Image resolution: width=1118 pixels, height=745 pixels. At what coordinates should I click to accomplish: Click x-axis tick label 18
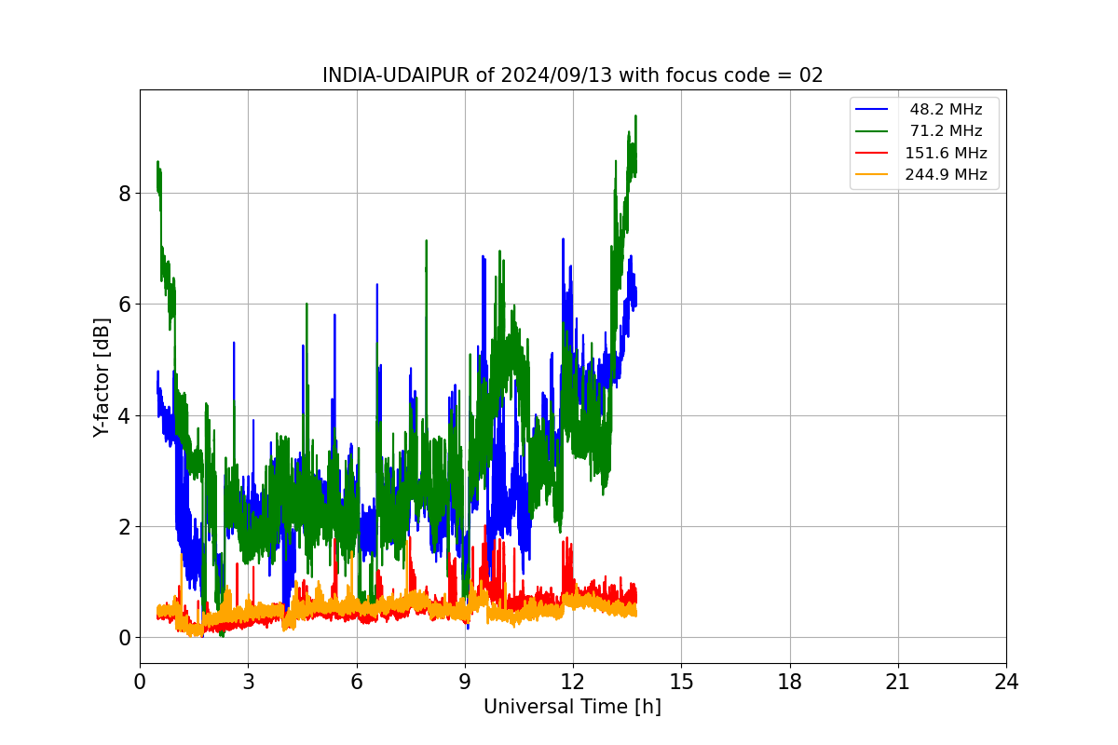point(789,681)
